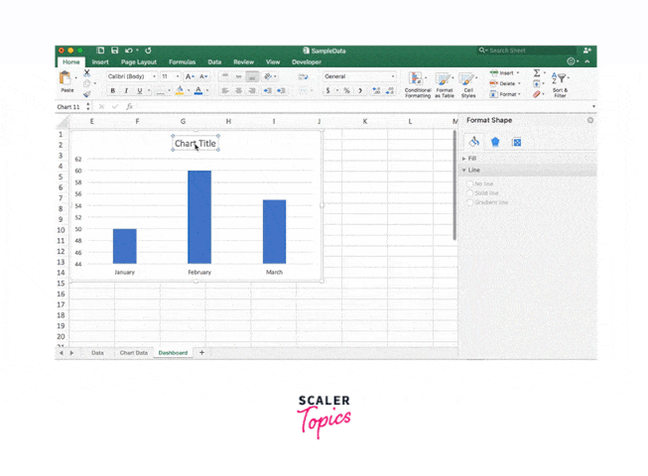
Task: Click the Sort & Filter icon
Action: (x=561, y=81)
